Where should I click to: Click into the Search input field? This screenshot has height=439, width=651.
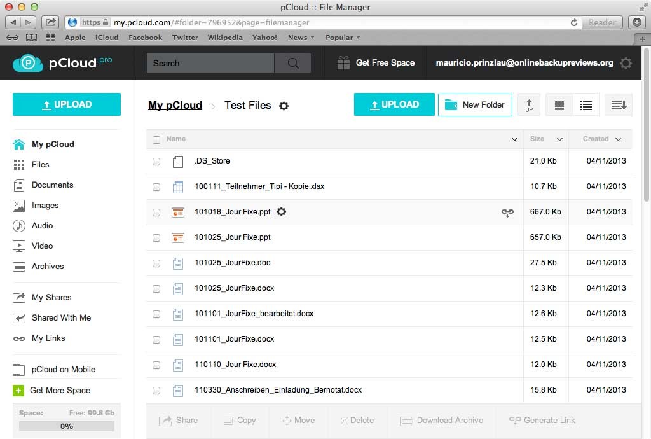tap(210, 63)
